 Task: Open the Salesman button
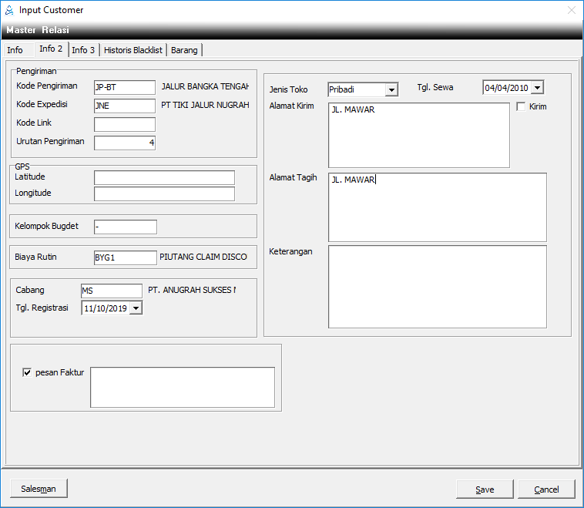click(39, 489)
